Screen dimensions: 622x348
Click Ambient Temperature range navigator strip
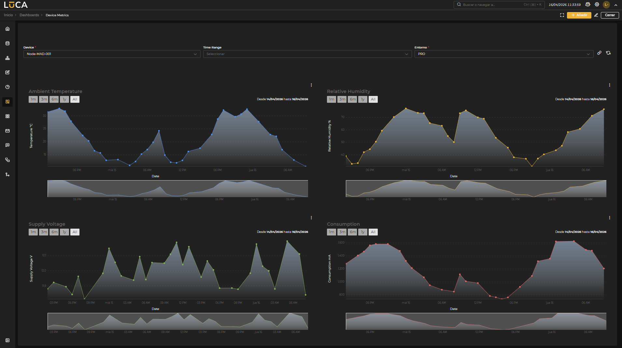click(x=178, y=189)
